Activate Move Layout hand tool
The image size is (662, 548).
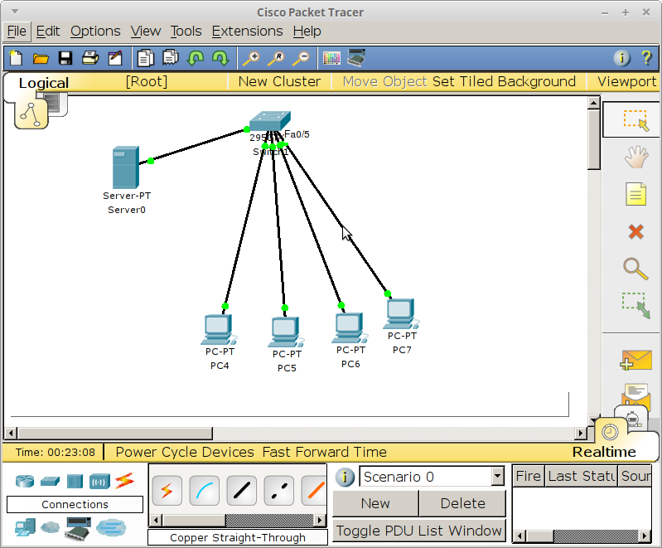(x=635, y=158)
